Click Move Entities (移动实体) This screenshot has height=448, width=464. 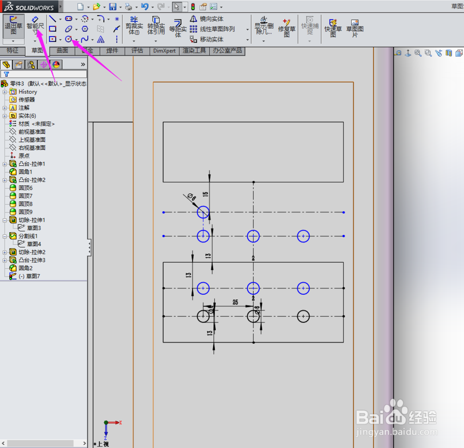pyautogui.click(x=206, y=39)
